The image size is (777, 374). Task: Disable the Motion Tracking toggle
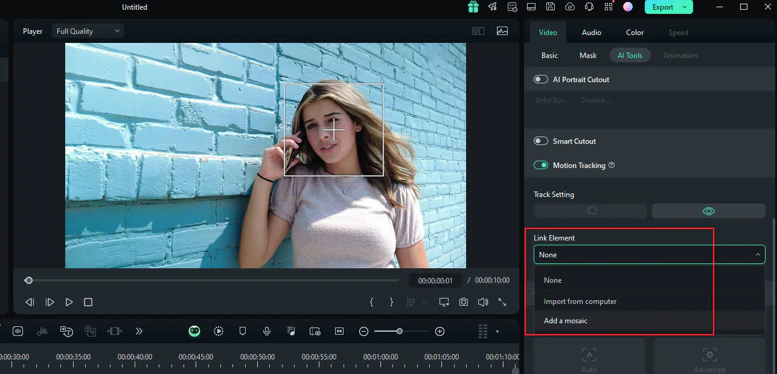541,165
